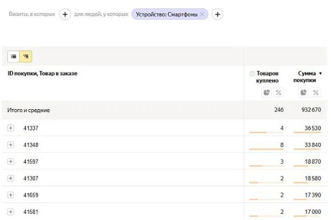Click sum value 18 870
The image size is (331, 220).
(313, 162)
